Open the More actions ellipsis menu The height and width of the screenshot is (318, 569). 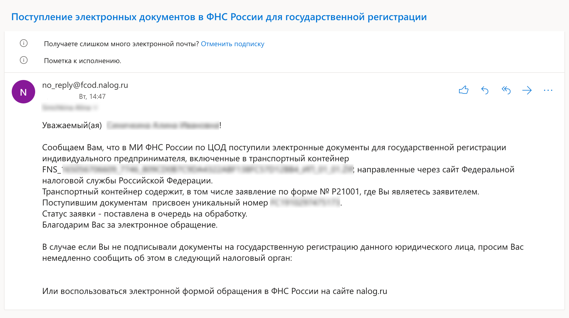pos(548,90)
